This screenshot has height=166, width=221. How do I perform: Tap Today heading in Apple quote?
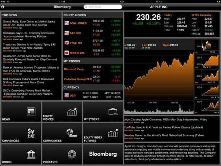point(168,15)
